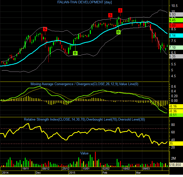Click the MACD -0.16 histogram value label
Image resolution: width=183 pixels, height=177 pixels.
point(176,106)
